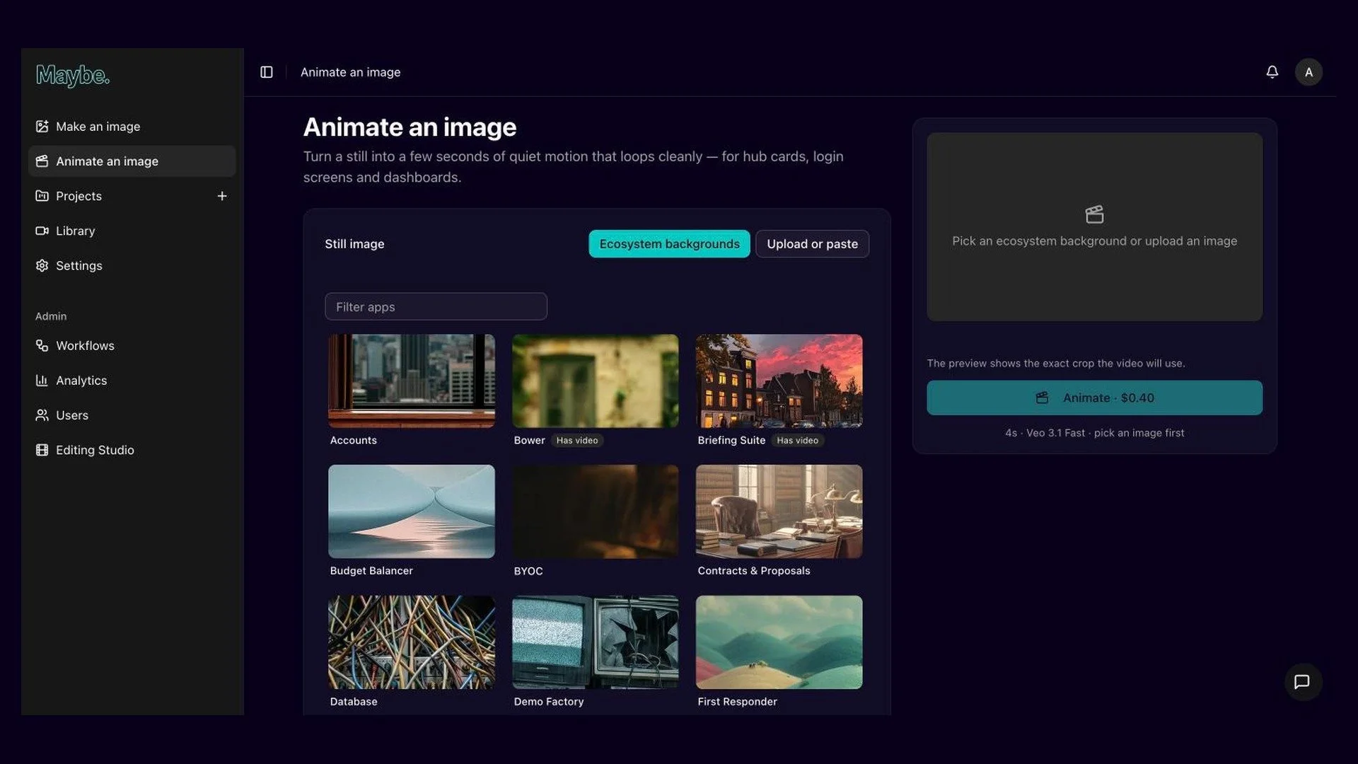
Task: Click the Has video badge on Bower
Action: (x=577, y=440)
